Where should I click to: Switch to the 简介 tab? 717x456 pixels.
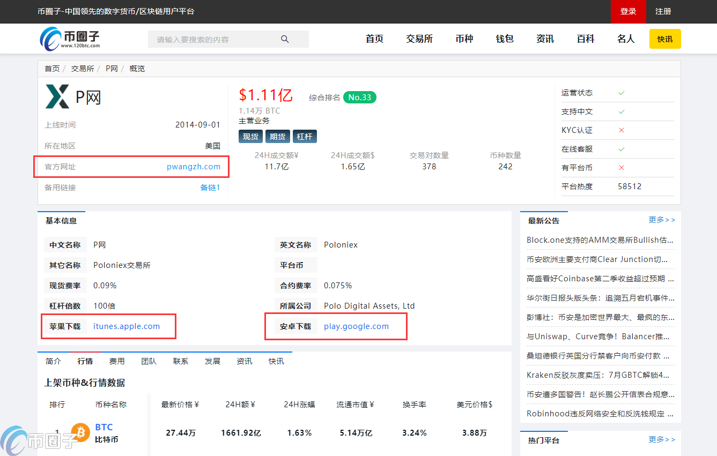click(x=54, y=361)
